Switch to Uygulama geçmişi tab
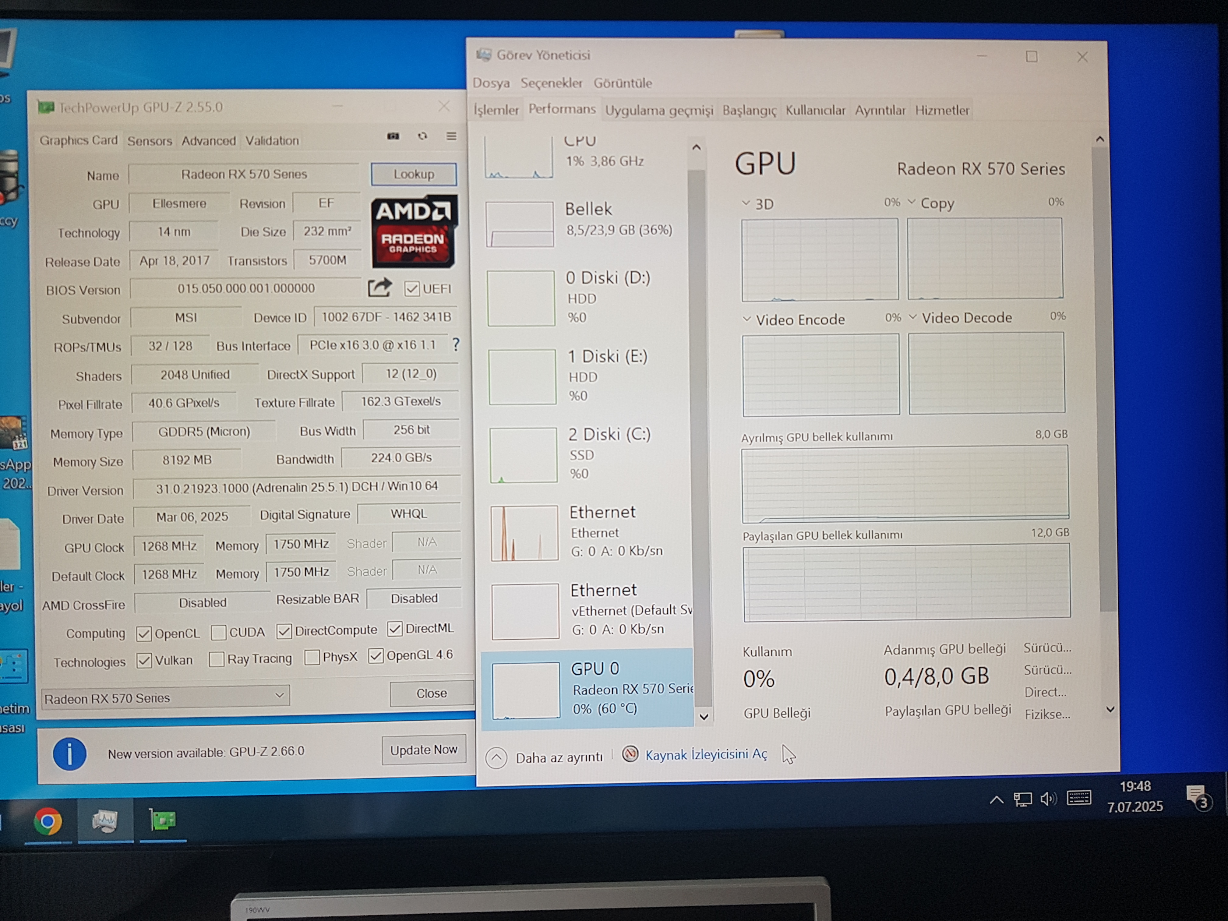 click(x=659, y=110)
